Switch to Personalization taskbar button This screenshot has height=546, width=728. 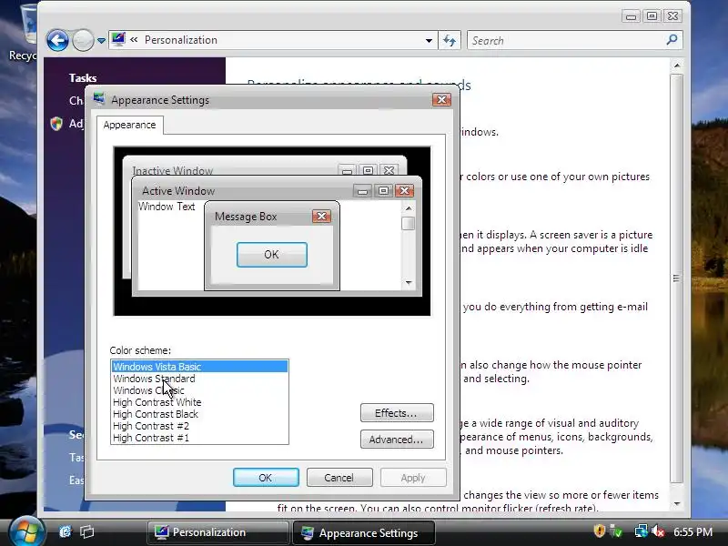[217, 532]
